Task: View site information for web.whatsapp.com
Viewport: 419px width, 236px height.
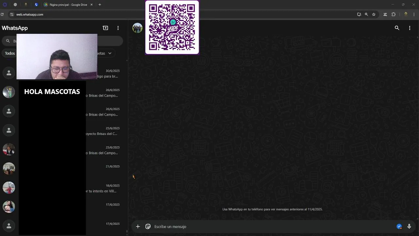Action: point(12,14)
